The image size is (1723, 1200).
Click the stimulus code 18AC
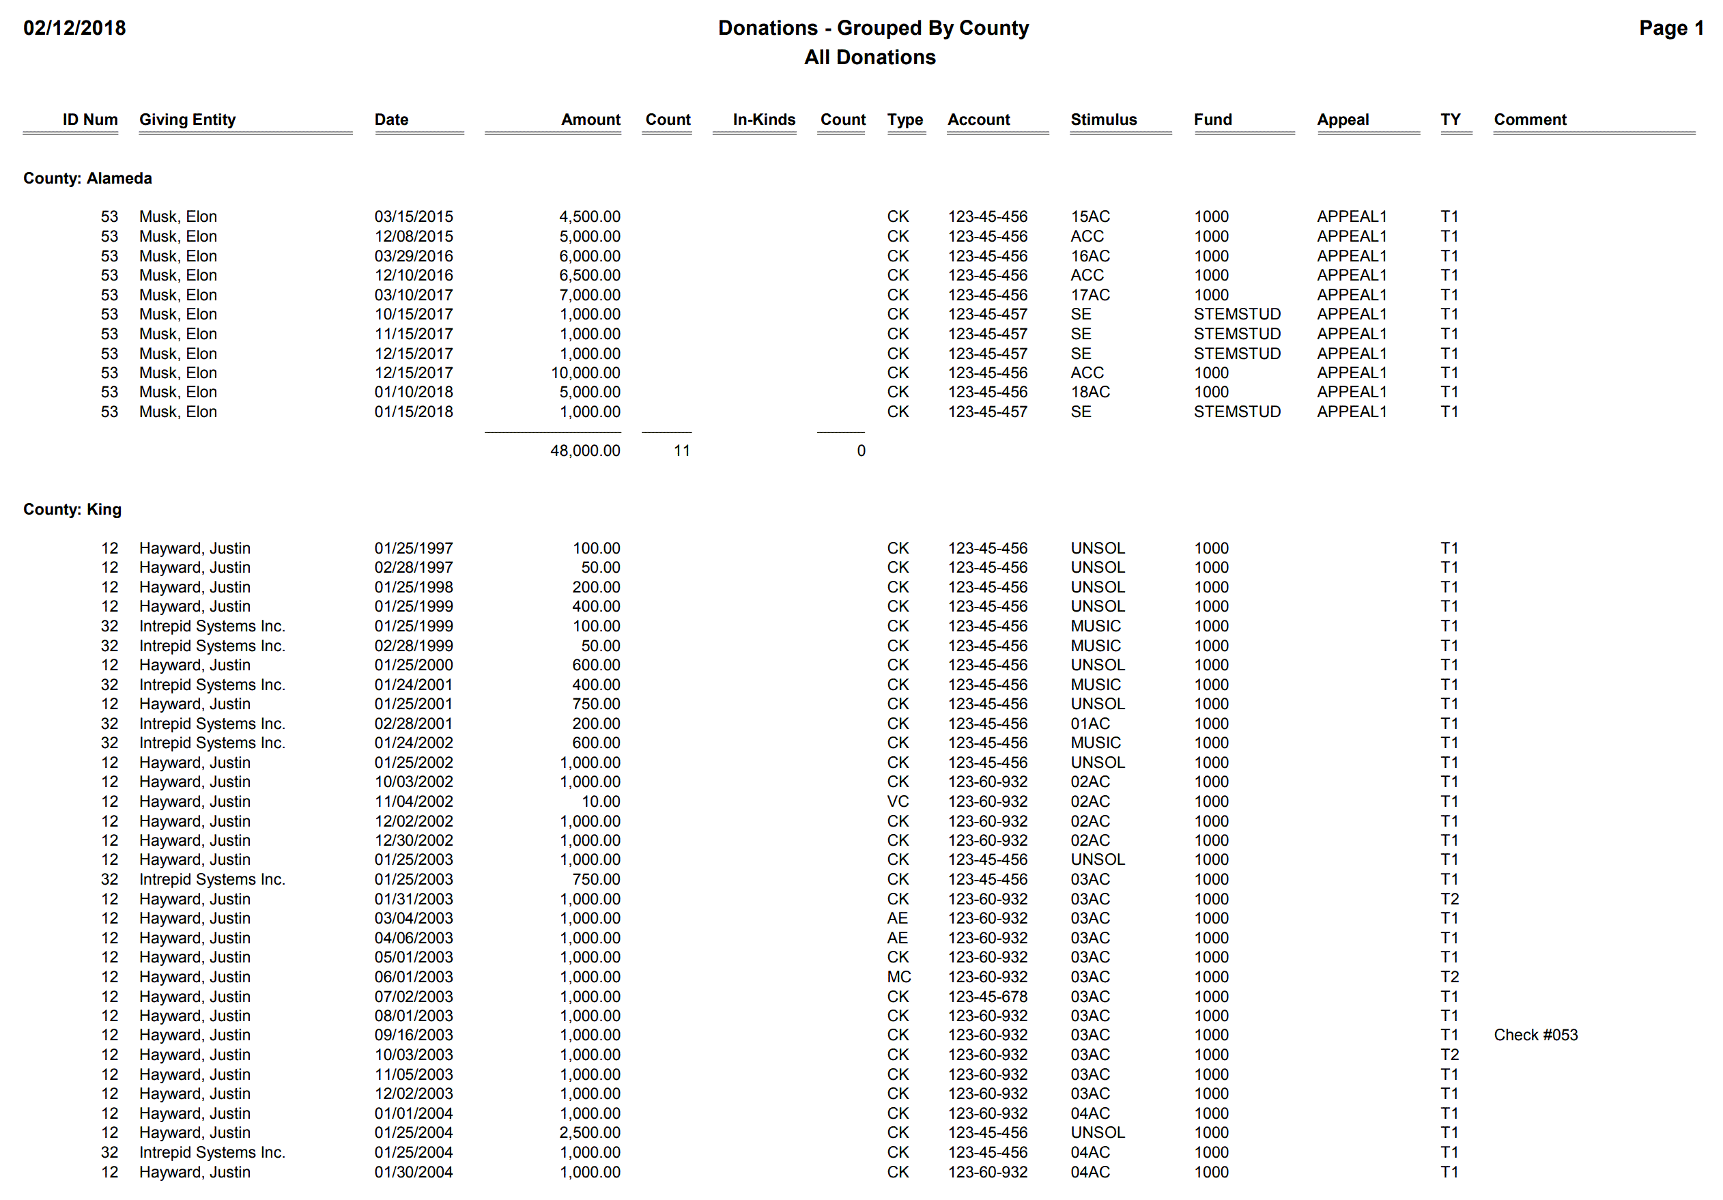tap(1090, 392)
